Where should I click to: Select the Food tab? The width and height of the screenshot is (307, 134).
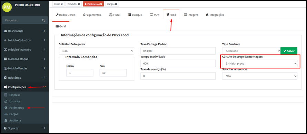point(171,15)
